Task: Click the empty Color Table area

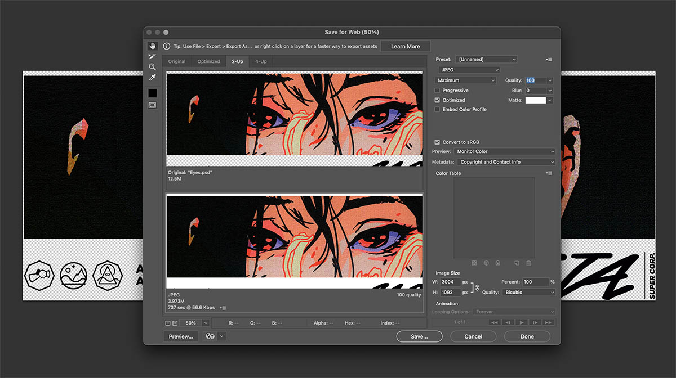Action: 494,218
